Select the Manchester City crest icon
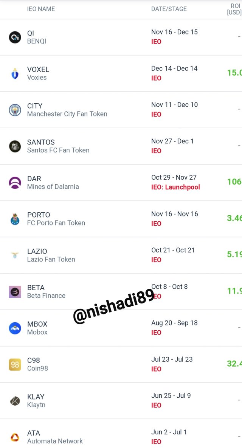The image size is (242, 448). (x=15, y=110)
